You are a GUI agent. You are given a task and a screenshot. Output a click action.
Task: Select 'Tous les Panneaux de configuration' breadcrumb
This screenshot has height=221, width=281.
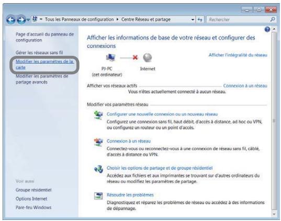(x=79, y=19)
